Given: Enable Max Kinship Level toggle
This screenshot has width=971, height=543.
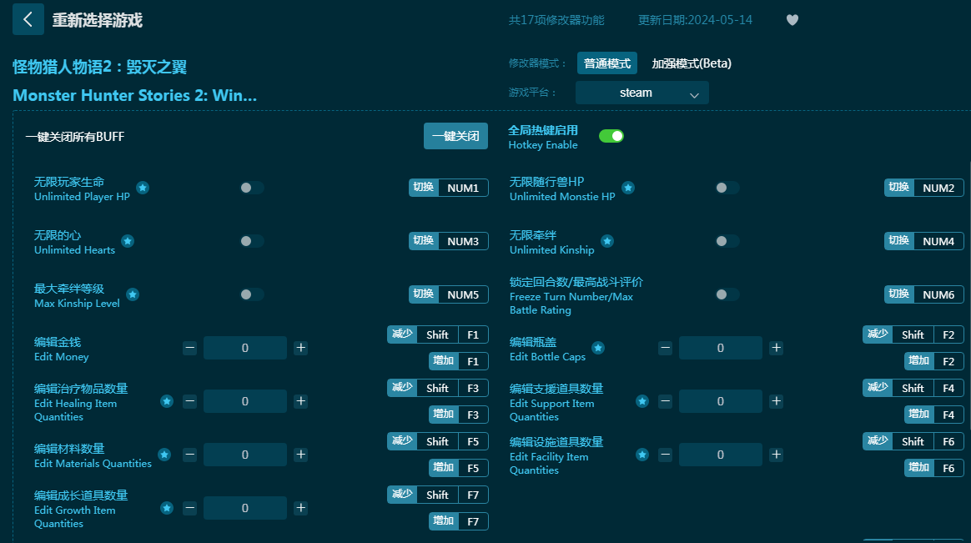Looking at the screenshot, I should pos(252,294).
